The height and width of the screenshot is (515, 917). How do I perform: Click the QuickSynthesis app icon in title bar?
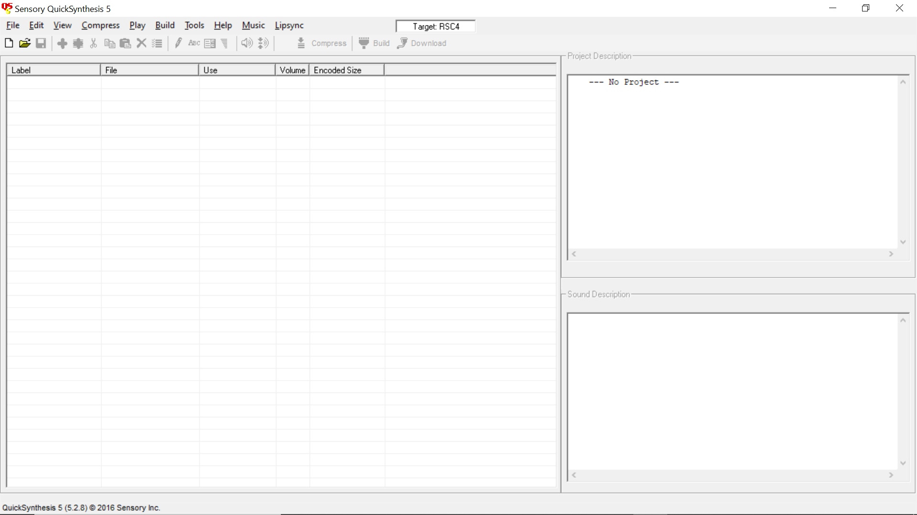coord(7,8)
